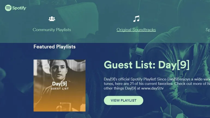Image resolution: width=210 pixels, height=118 pixels.
Task: Click the VIEW PLAYLIST button
Action: click(124, 101)
